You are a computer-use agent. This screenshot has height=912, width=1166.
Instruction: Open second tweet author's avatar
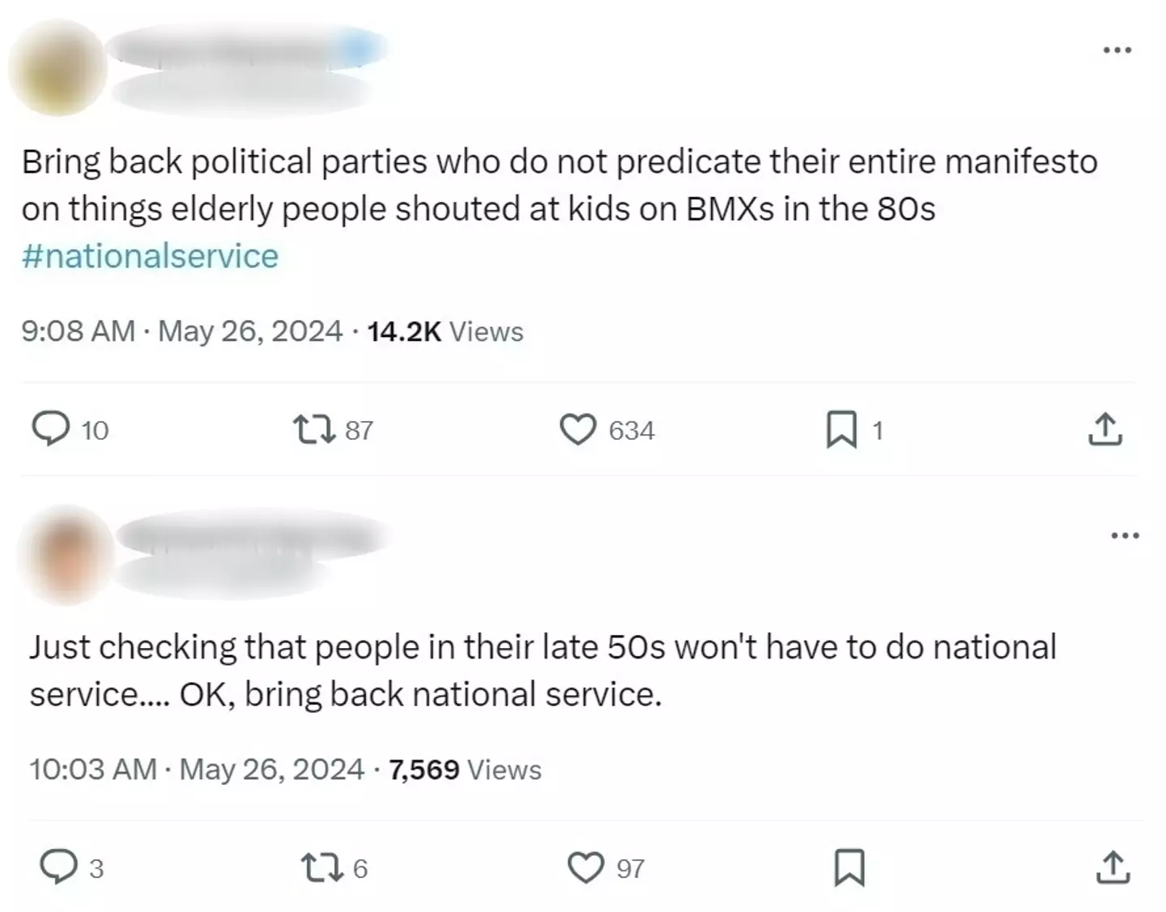point(66,555)
